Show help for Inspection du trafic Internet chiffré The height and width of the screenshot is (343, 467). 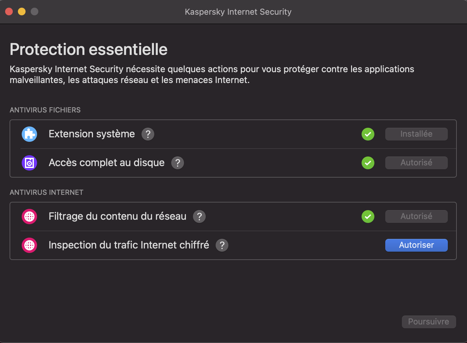(222, 245)
